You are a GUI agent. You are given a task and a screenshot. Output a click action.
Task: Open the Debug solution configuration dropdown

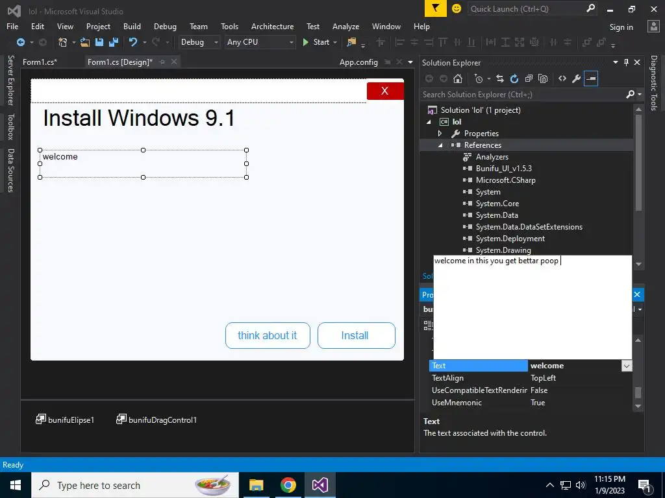199,42
